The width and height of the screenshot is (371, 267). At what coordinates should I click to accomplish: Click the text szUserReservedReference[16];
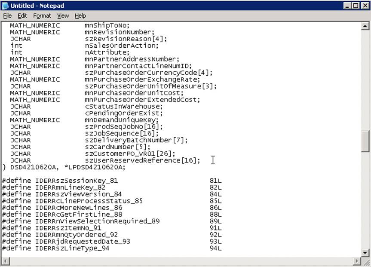pyautogui.click(x=142, y=160)
